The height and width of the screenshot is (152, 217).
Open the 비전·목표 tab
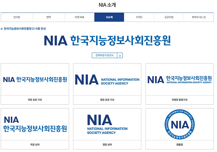(x=80, y=17)
